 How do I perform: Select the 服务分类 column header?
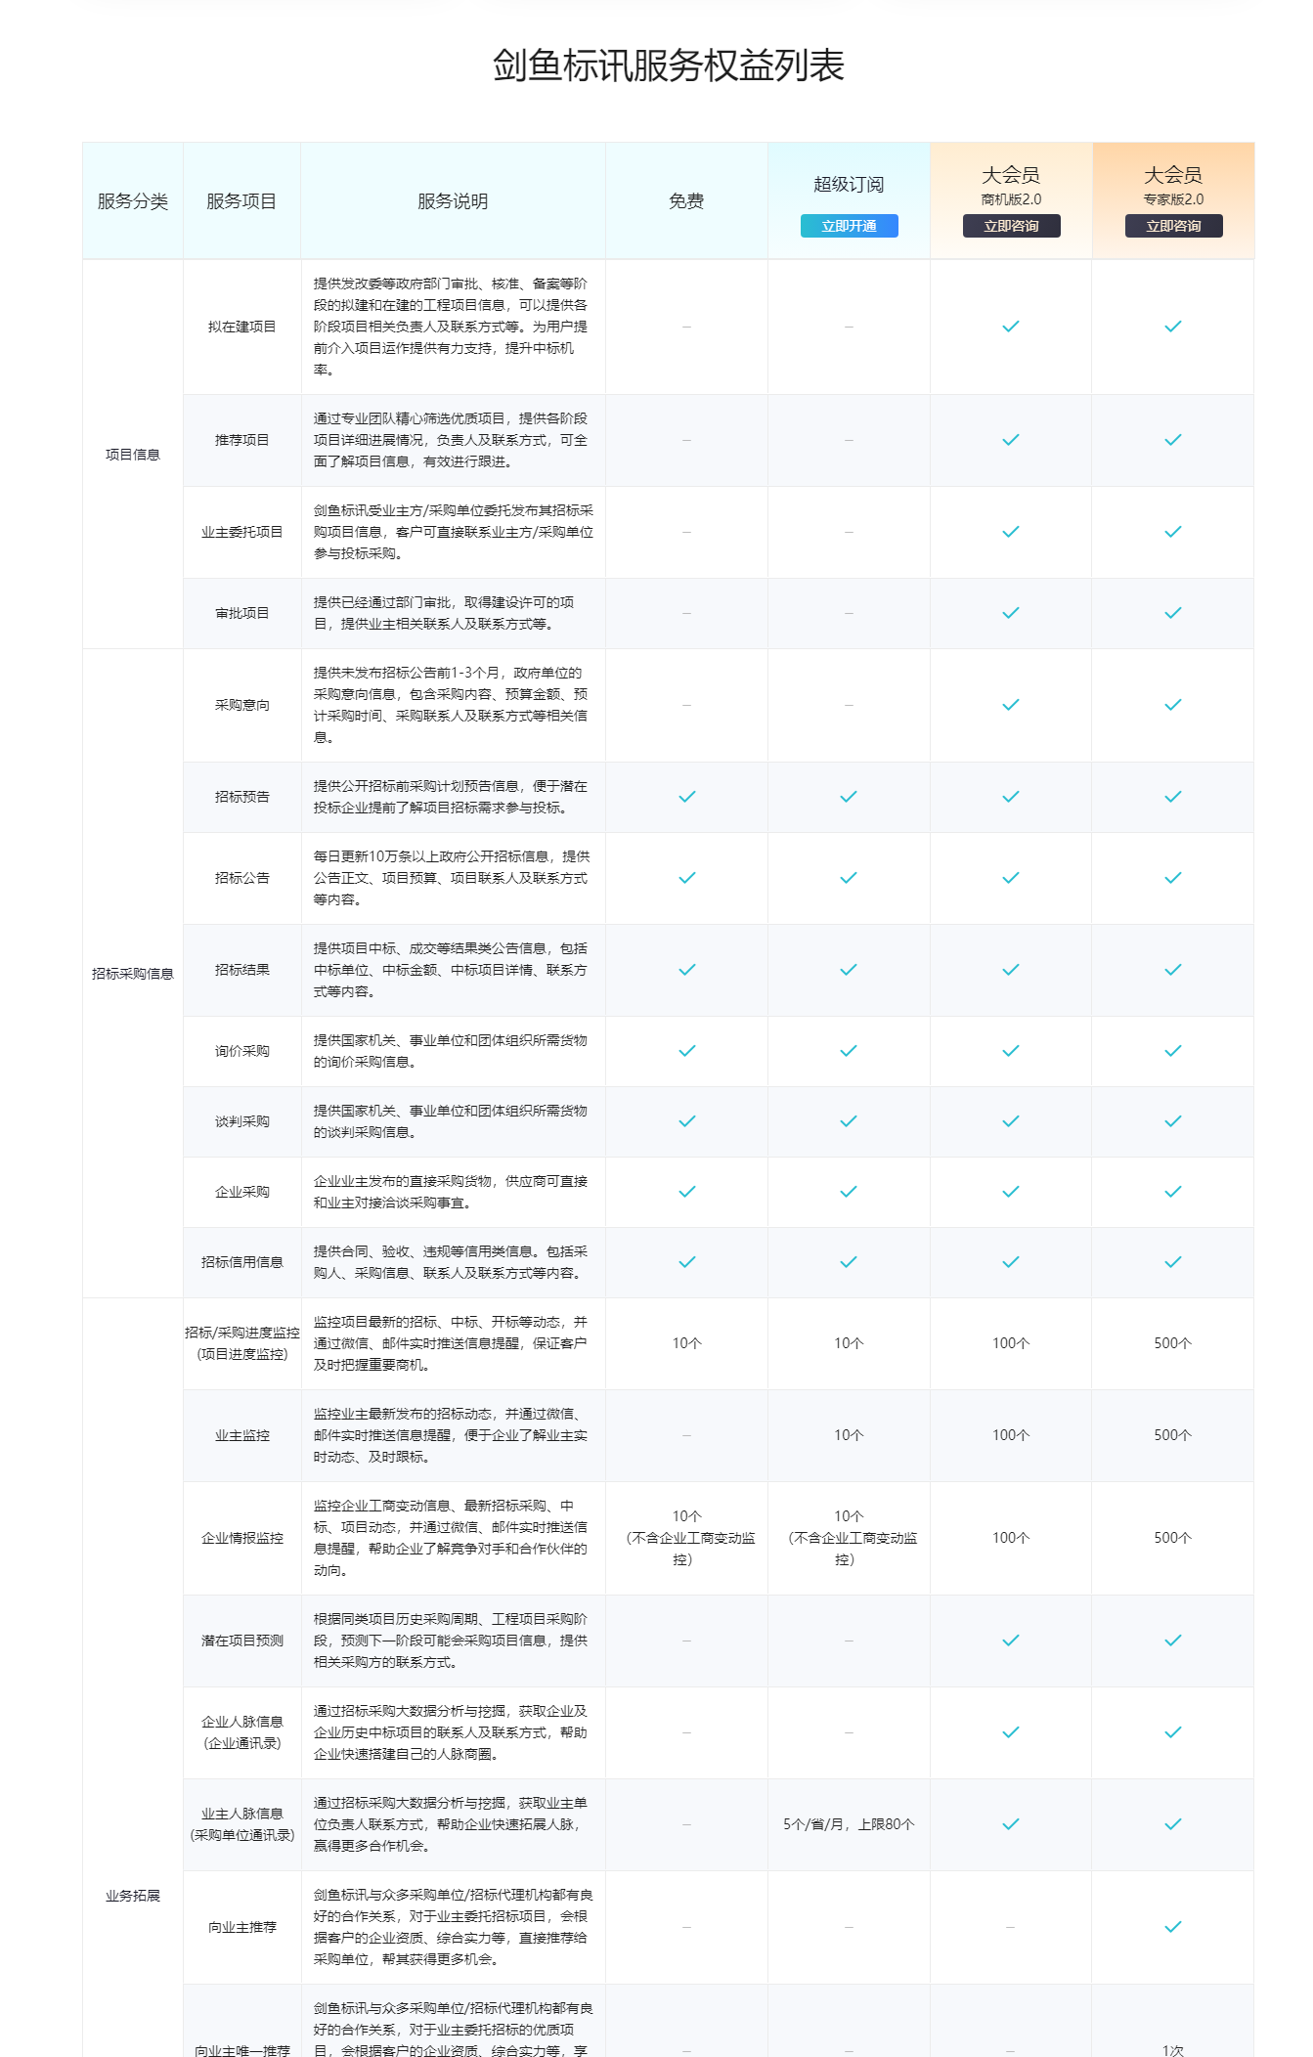coord(133,201)
